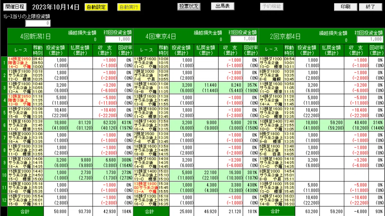The height and width of the screenshot is (216, 385).
Task: Click the 381% recovery rate cell
Action: 251,175
